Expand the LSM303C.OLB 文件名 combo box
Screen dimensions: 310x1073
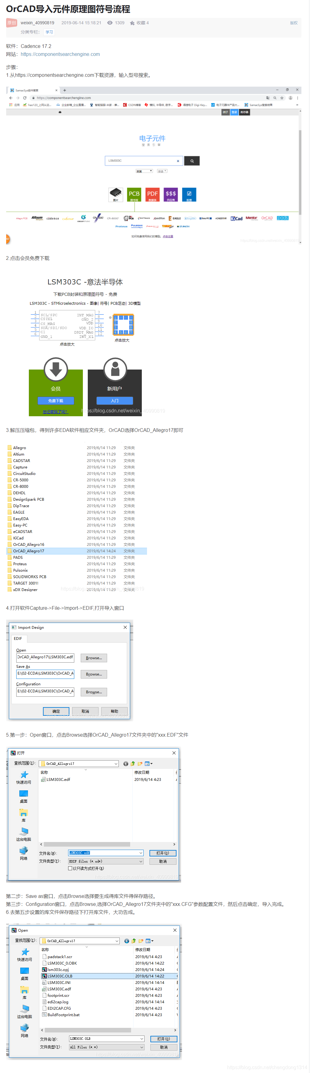[x=141, y=1038]
